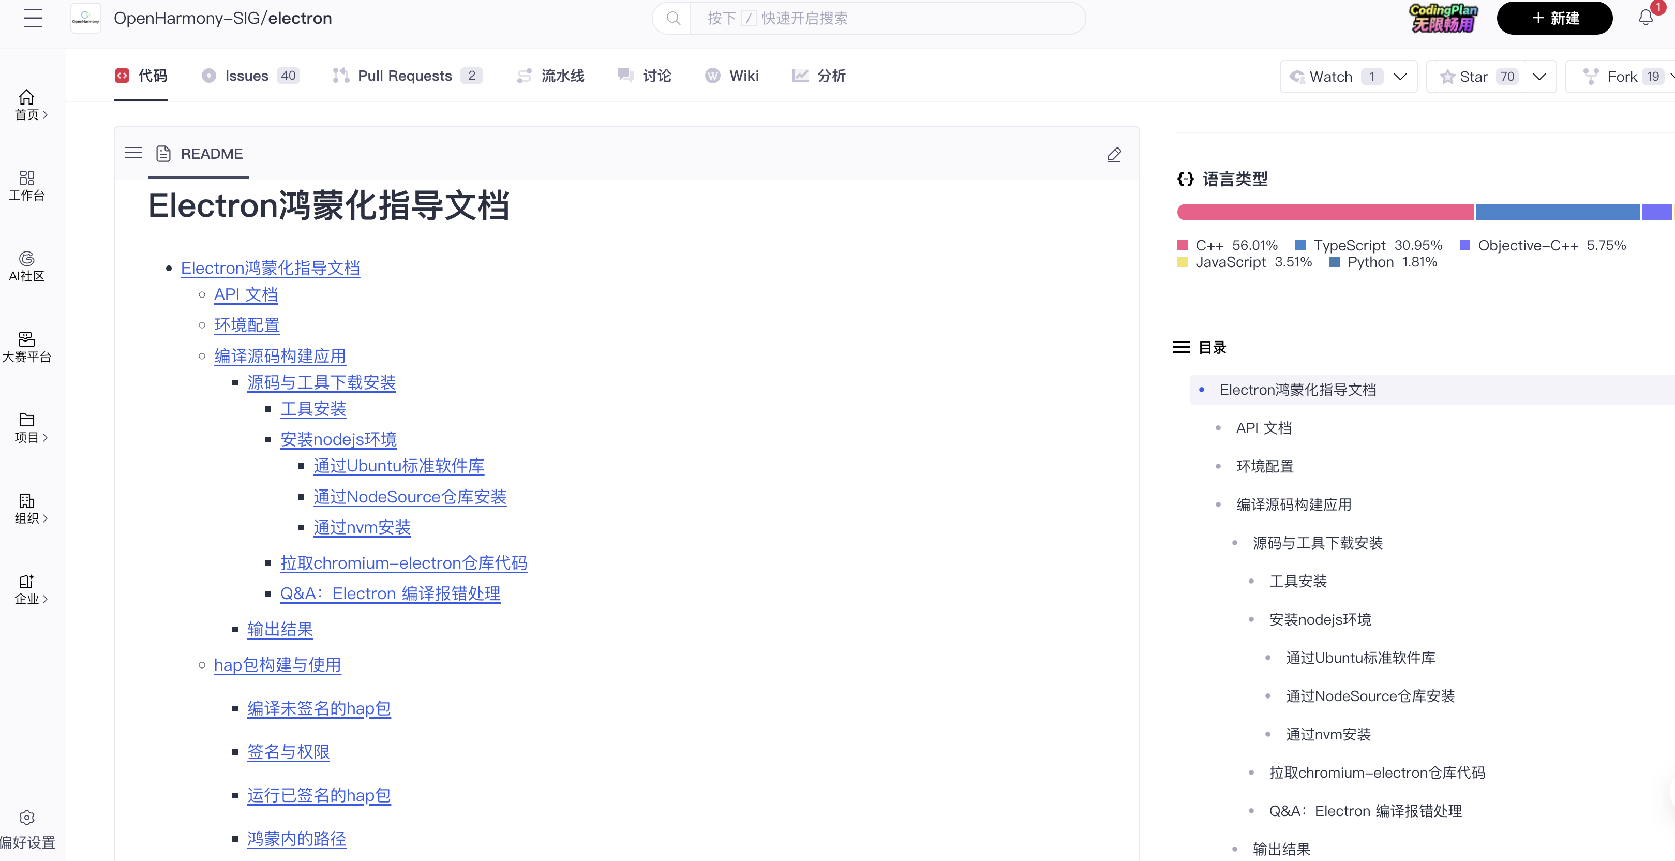Viewport: 1675px width, 861px height.
Task: Expand the Watch dropdown arrow
Action: (x=1401, y=77)
